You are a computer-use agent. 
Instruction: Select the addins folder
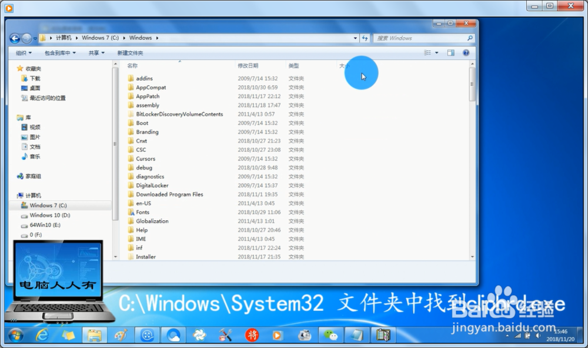(144, 78)
